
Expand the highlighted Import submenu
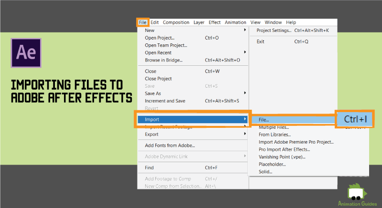click(x=193, y=119)
